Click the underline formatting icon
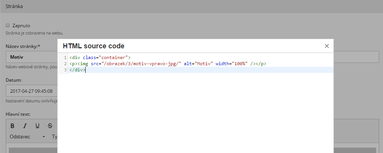 37,126
